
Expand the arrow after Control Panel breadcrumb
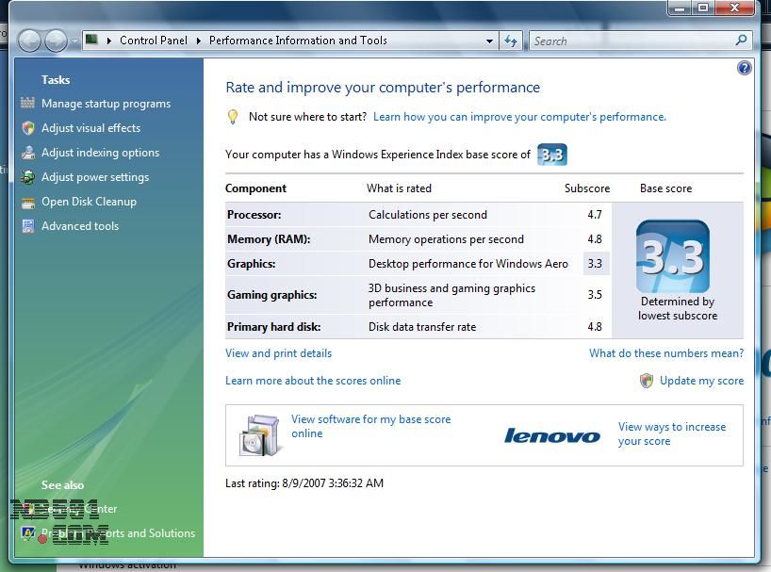click(x=198, y=41)
